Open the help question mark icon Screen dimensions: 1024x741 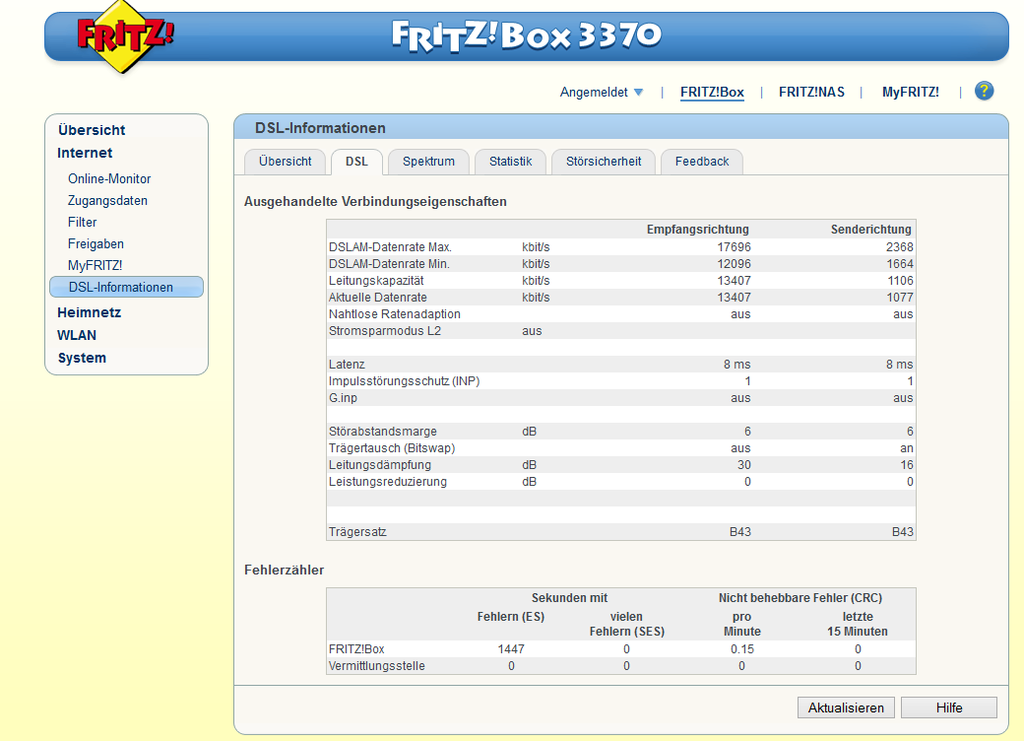click(x=984, y=91)
